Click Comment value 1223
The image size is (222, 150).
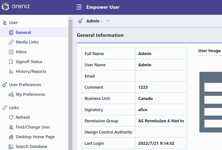pyautogui.click(x=143, y=87)
